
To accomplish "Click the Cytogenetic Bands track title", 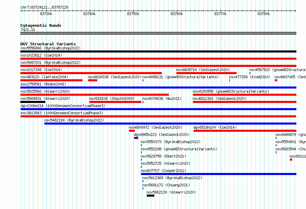I will (x=41, y=25).
